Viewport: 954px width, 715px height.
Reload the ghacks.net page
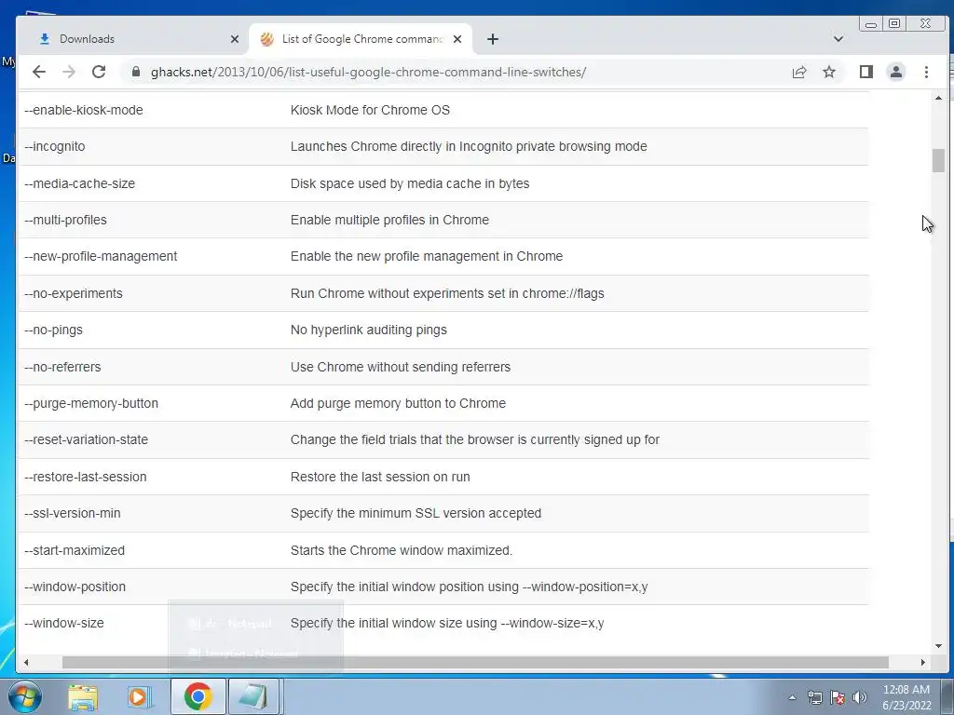click(x=99, y=72)
